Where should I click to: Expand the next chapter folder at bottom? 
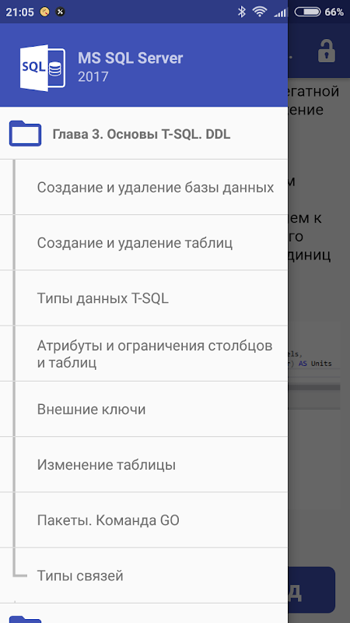(x=25, y=618)
